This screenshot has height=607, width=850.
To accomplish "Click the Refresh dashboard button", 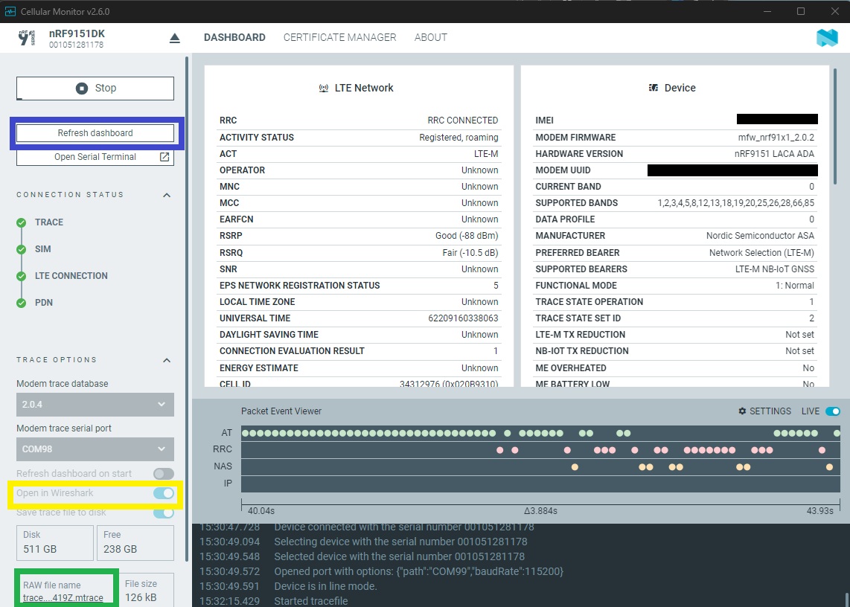I will (x=95, y=133).
